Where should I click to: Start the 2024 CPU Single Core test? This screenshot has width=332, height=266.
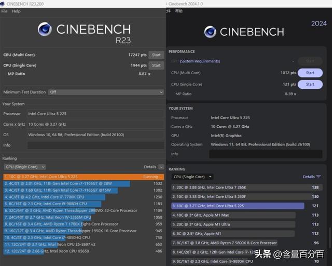(310, 85)
